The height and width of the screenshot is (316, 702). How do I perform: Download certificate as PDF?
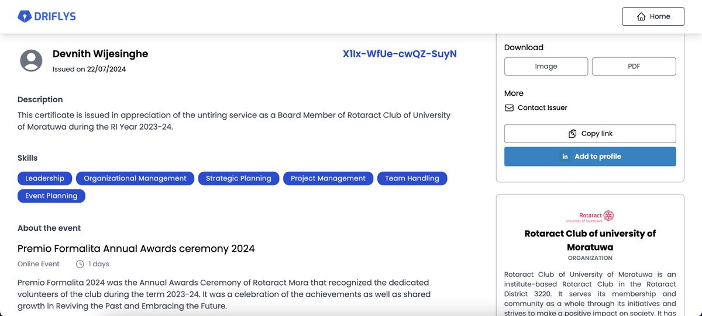click(x=634, y=67)
